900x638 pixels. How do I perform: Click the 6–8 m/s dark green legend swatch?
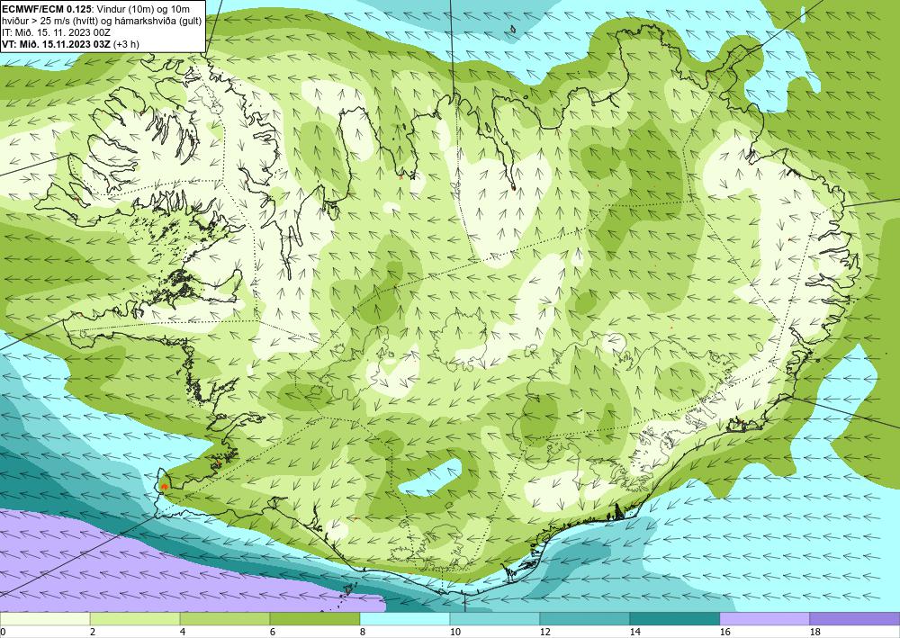point(315,618)
